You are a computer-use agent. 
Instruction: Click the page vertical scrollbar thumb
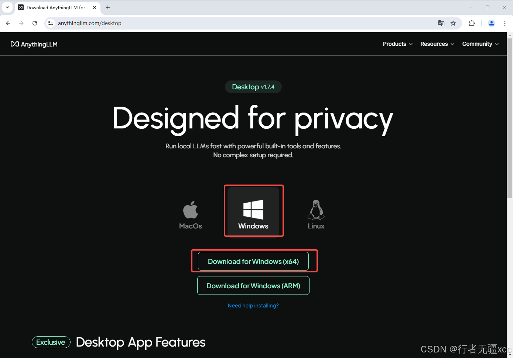pyautogui.click(x=510, y=118)
